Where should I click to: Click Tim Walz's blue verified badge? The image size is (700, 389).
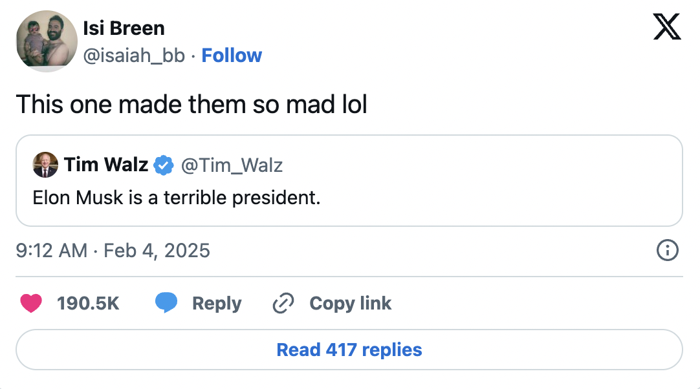point(164,165)
